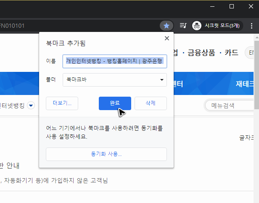Open the 폴더 북마크바 dropdown
The height and width of the screenshot is (203, 259).
(x=115, y=80)
